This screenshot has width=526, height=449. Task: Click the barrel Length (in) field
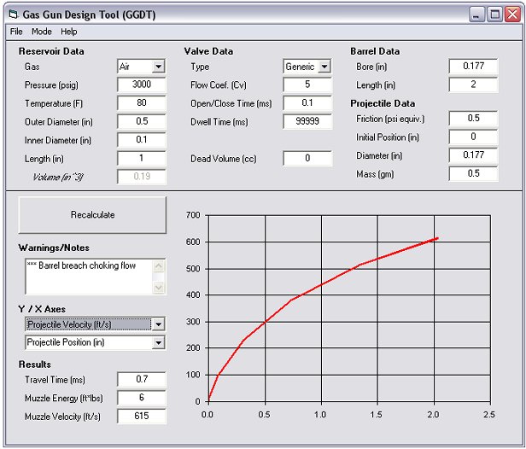click(x=473, y=85)
